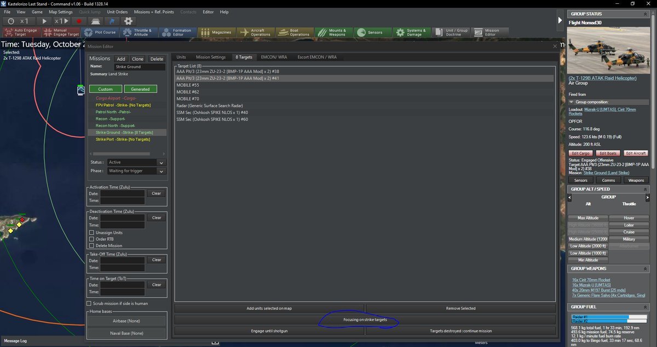This screenshot has height=347, width=657.
Task: Select Radar (Generic Surface Search Radar) target
Action: [210, 106]
